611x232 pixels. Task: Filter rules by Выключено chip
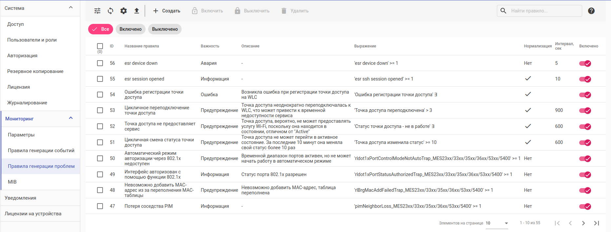(165, 29)
